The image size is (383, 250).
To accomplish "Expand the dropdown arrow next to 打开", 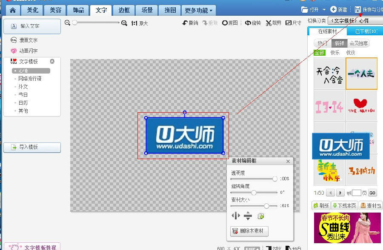I will pyautogui.click(x=323, y=10).
